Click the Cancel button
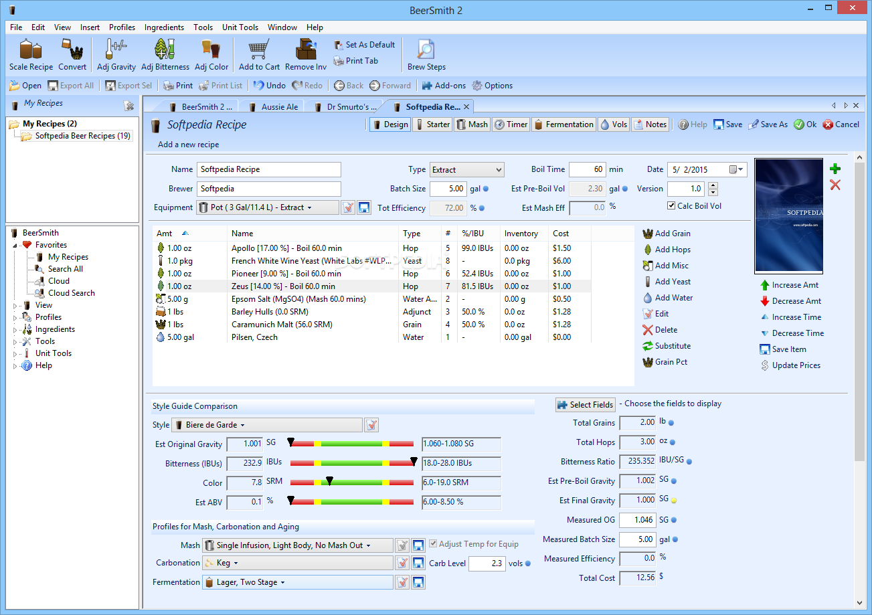872x615 pixels. point(841,124)
